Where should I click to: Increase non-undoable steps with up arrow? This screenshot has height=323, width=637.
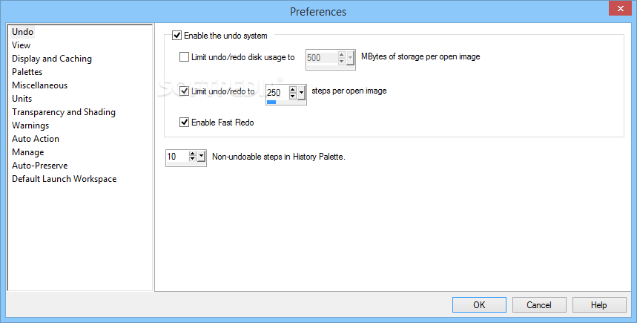[x=193, y=154]
